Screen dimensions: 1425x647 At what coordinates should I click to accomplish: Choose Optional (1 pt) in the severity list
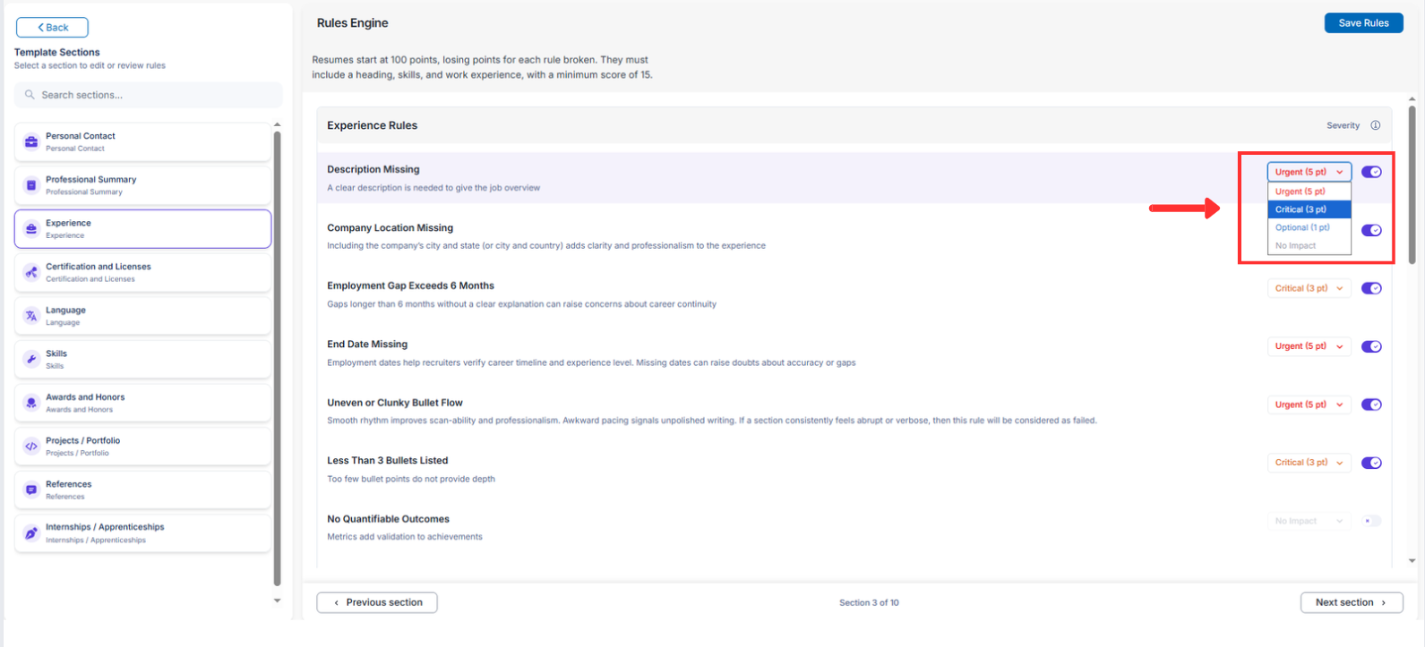click(1309, 227)
